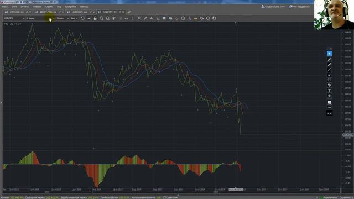Image resolution: width=354 pixels, height=199 pixels.
Task: Detach the BRENT.CMD chart tab
Action: [x=60, y=12]
